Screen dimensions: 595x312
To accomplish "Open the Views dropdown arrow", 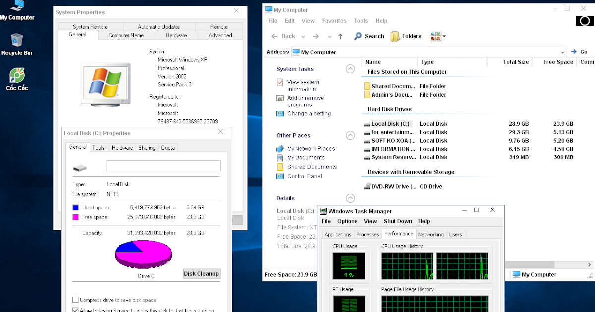I will click(x=444, y=36).
